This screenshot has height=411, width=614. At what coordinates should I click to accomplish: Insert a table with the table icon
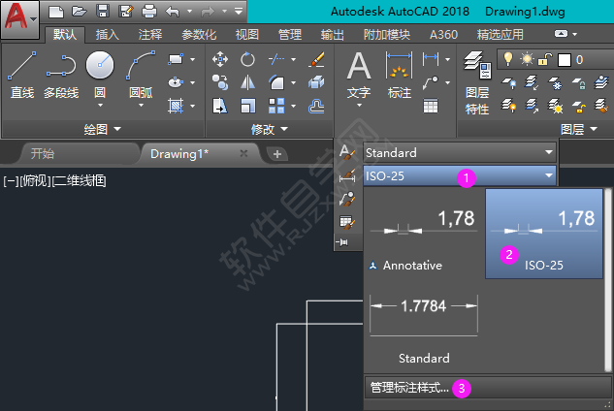pyautogui.click(x=431, y=106)
